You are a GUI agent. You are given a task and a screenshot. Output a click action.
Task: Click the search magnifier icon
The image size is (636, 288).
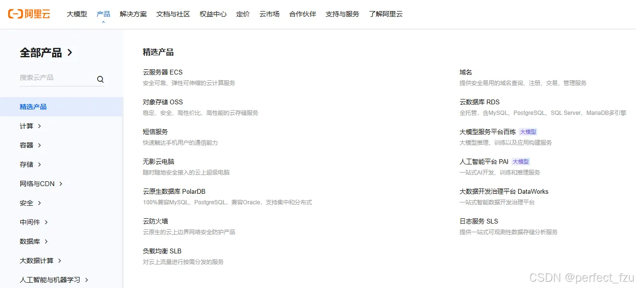click(100, 79)
